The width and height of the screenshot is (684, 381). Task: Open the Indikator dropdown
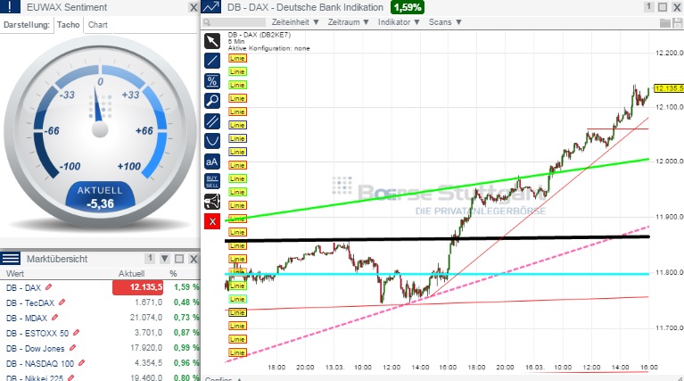pyautogui.click(x=399, y=22)
